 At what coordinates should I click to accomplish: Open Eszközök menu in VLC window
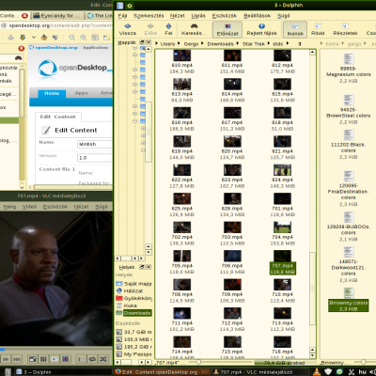(55, 207)
